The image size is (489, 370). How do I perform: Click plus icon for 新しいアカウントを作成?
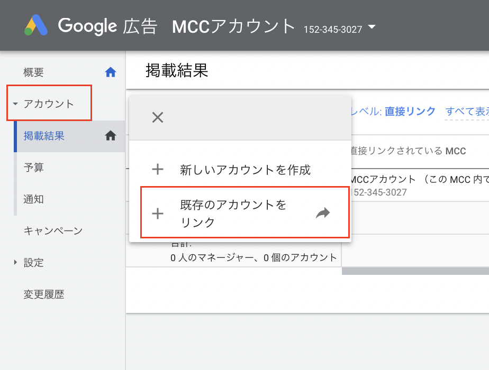pyautogui.click(x=158, y=170)
